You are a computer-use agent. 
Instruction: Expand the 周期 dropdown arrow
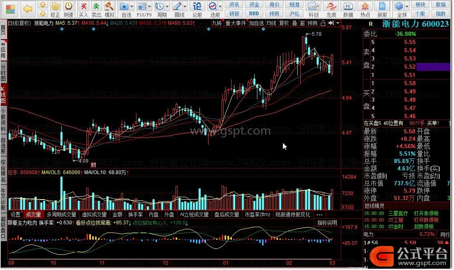(x=167, y=6)
